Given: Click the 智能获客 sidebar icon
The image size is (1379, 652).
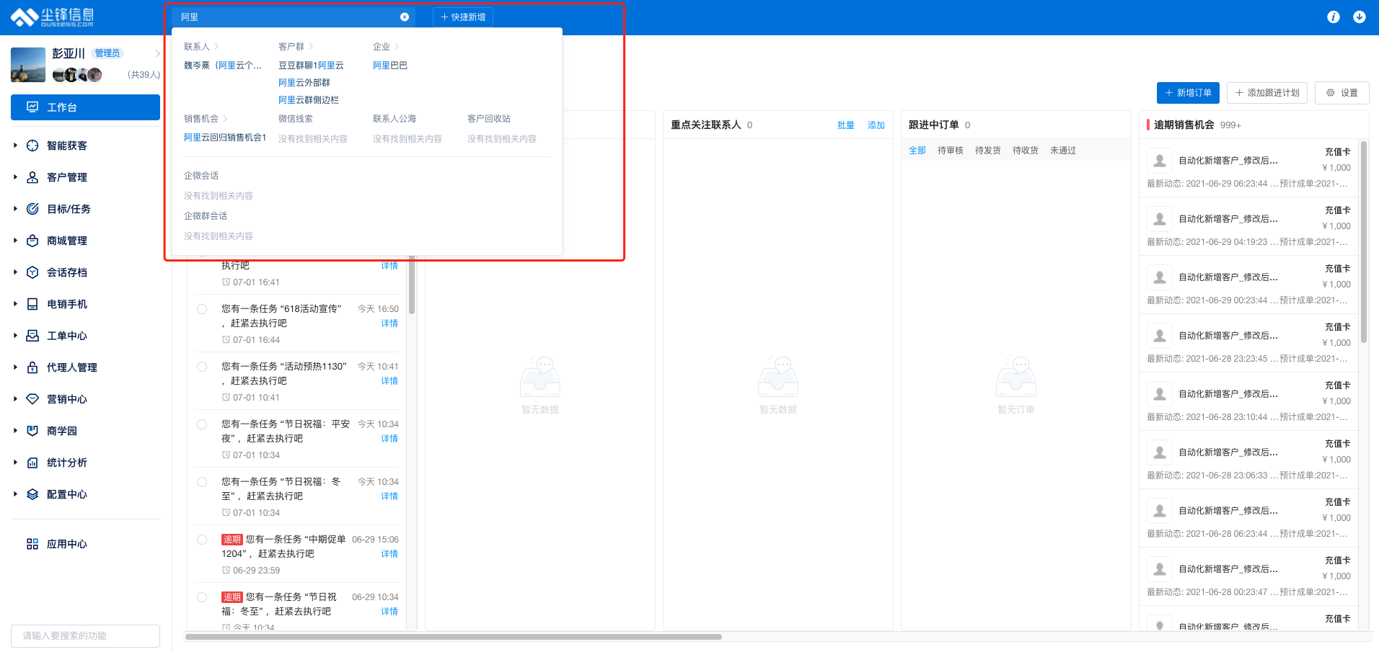Looking at the screenshot, I should pyautogui.click(x=32, y=146).
